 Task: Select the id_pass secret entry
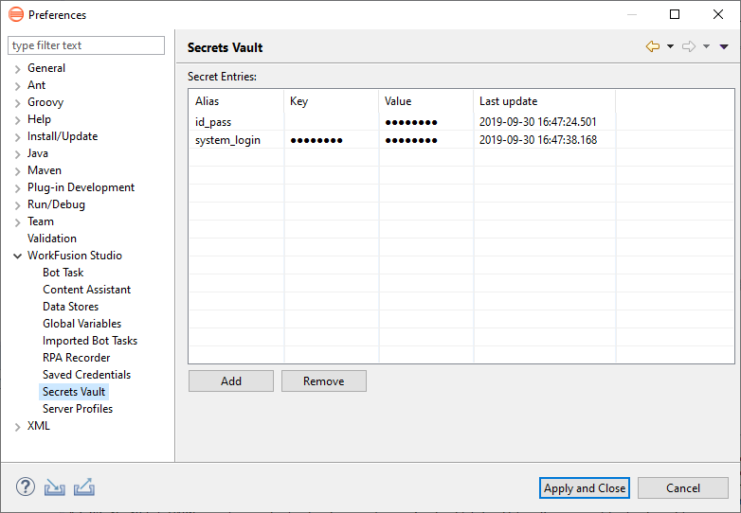pos(213,122)
